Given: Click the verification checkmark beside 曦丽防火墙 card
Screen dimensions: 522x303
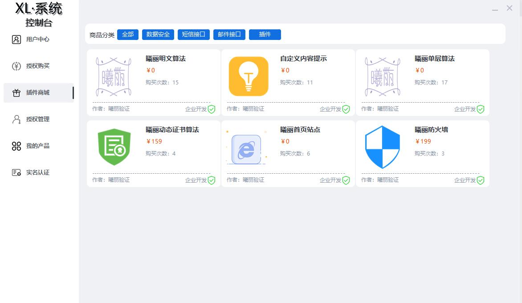Looking at the screenshot, I should pyautogui.click(x=480, y=180).
